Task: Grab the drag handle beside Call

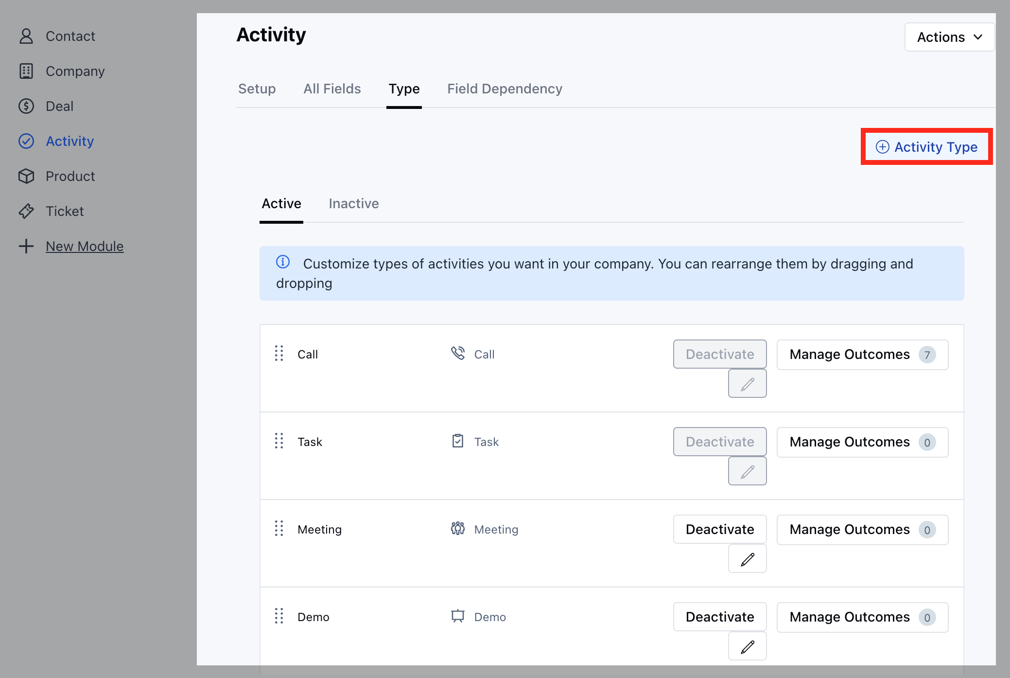Action: pyautogui.click(x=279, y=354)
